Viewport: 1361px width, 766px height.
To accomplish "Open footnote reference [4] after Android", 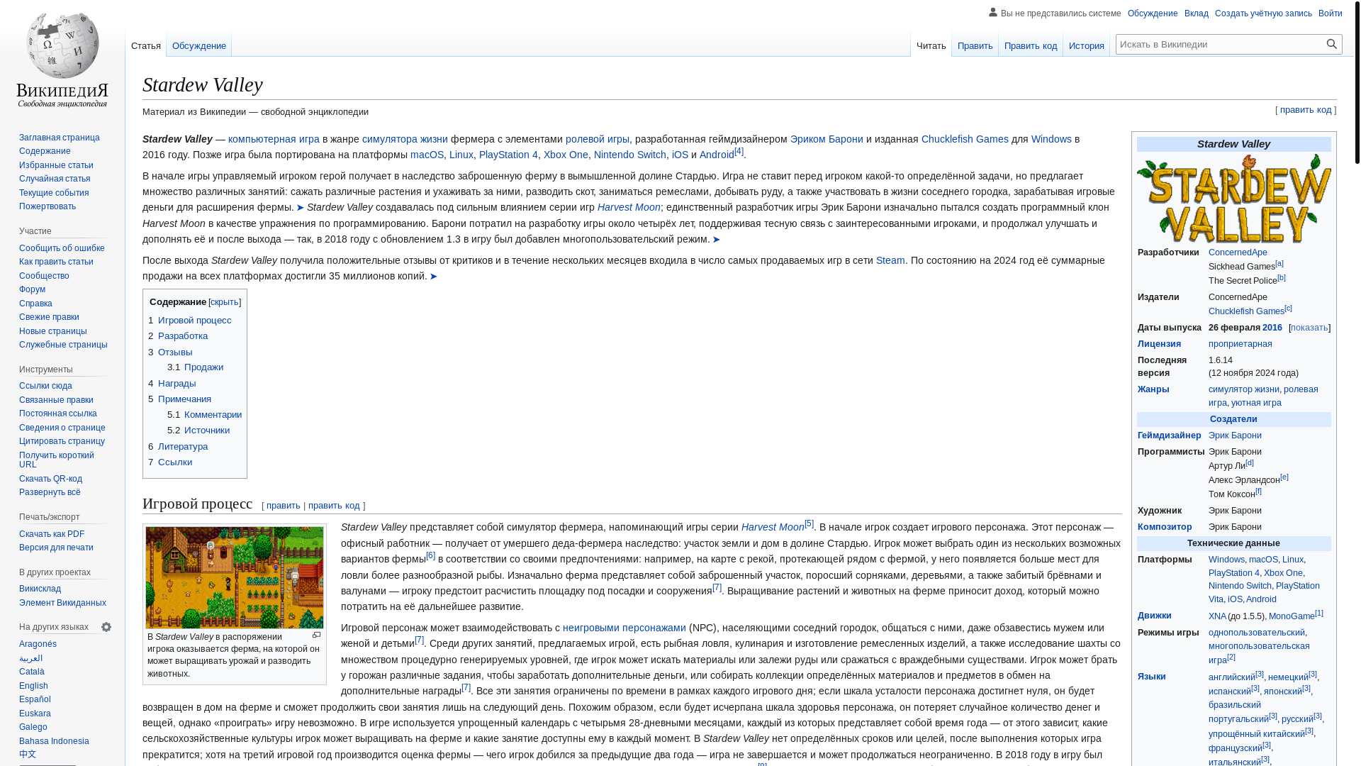I will pos(739,151).
